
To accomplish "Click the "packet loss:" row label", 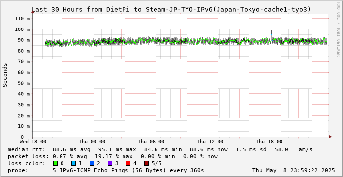I will click(x=28, y=156).
